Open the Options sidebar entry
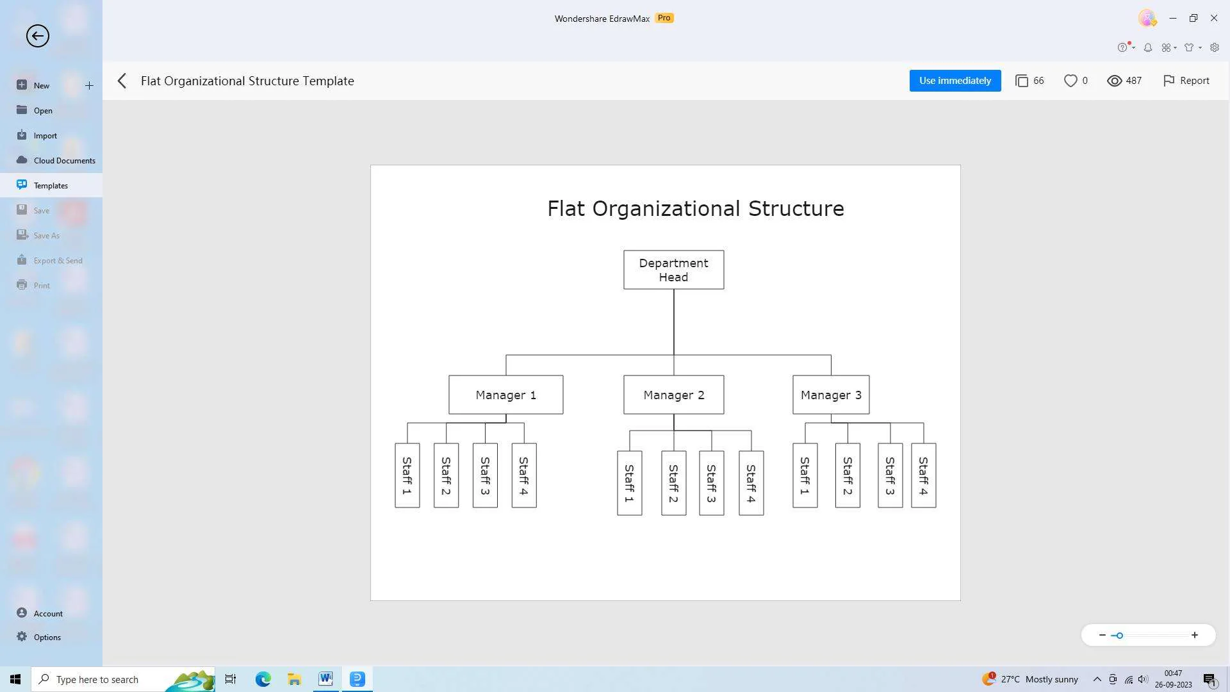This screenshot has width=1230, height=692. [x=47, y=637]
